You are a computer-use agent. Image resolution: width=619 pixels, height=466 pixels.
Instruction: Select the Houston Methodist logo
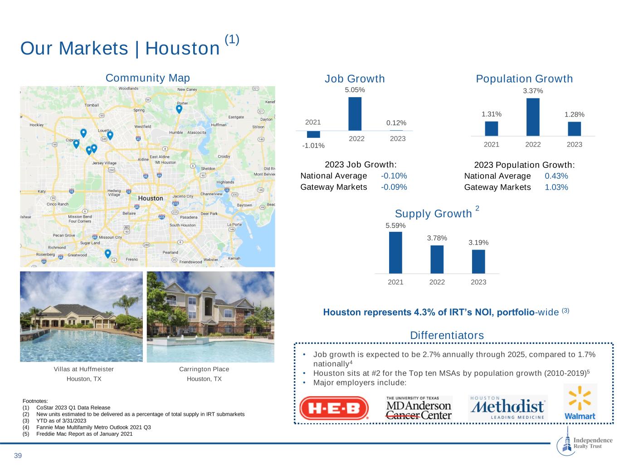pos(507,407)
